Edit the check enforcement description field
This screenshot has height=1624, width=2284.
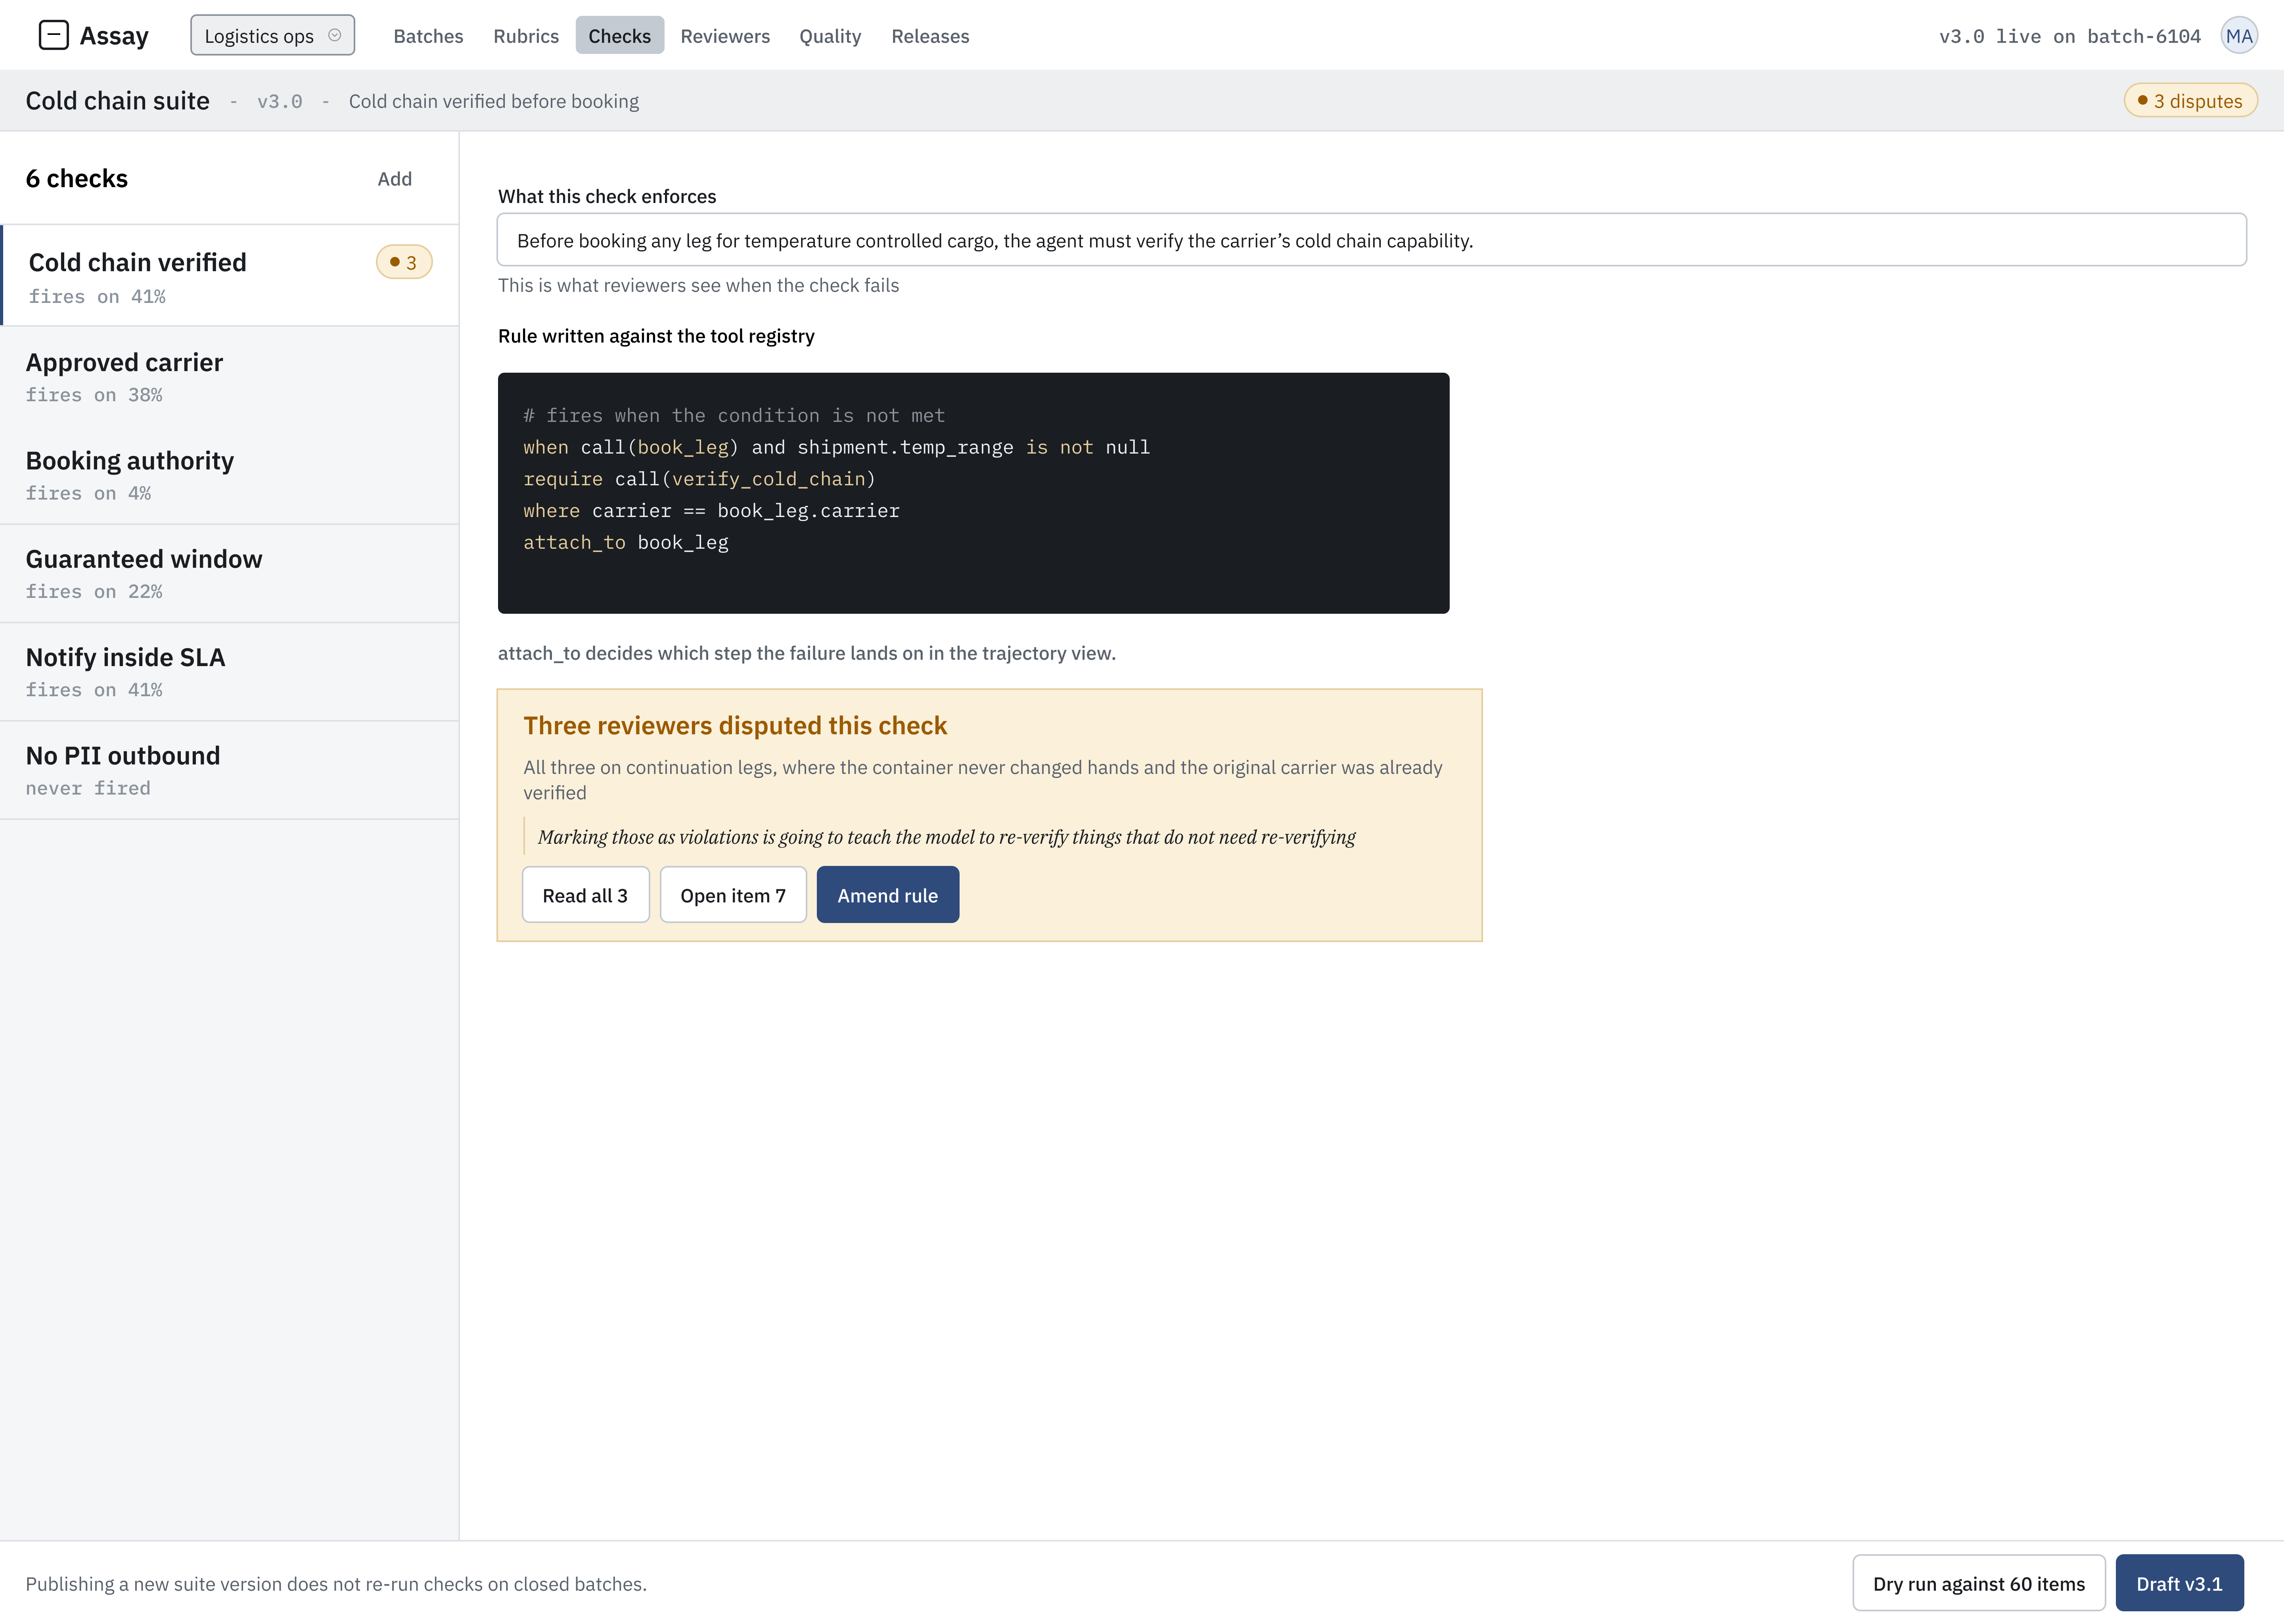point(1372,240)
